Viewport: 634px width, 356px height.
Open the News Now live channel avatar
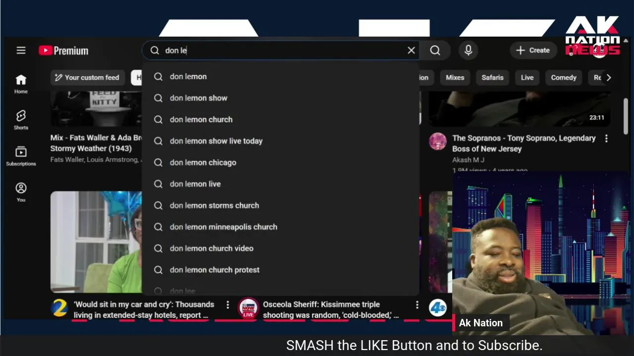(x=248, y=308)
